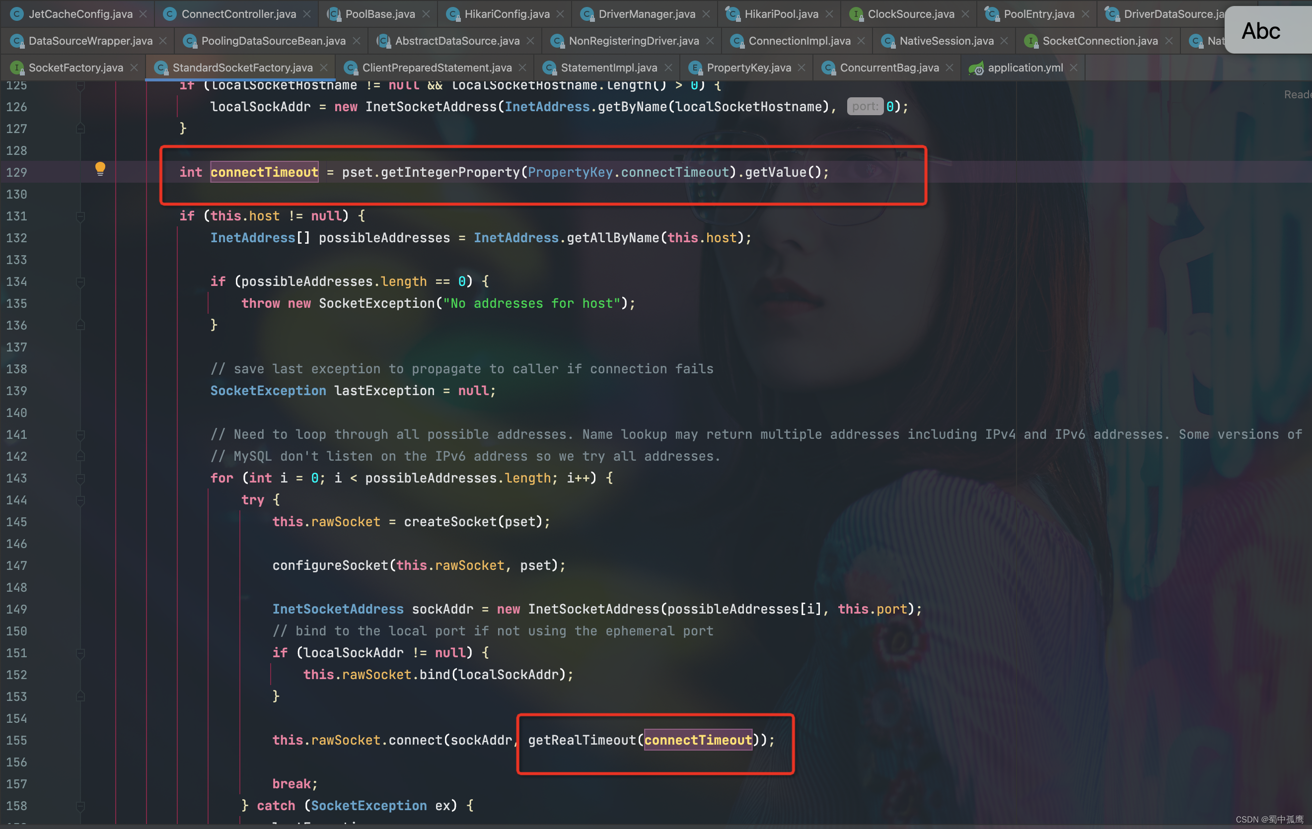Close the application.yml tab
Viewport: 1312px width, 829px height.
pos(1073,68)
